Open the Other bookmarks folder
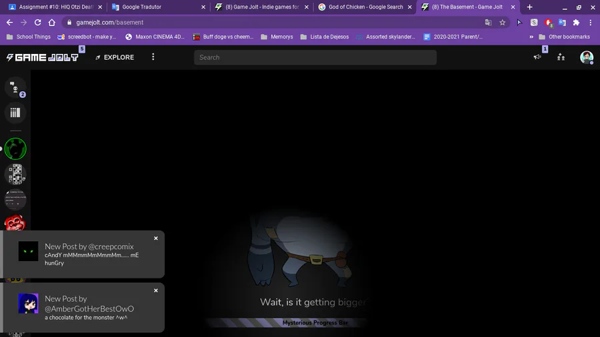Screen dimensions: 600x337 [x=565, y=37]
